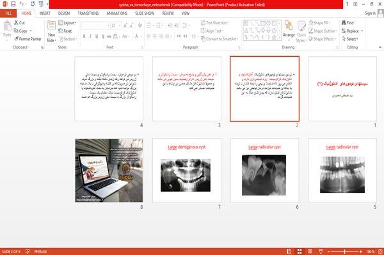Switch to the VIEW tab
384x255 pixels.
186,13
